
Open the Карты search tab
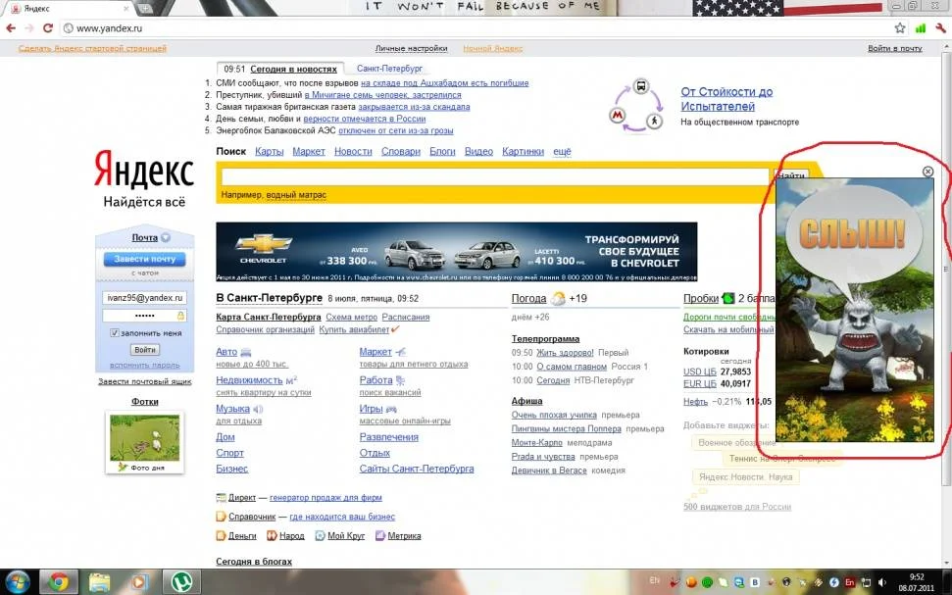click(x=269, y=152)
